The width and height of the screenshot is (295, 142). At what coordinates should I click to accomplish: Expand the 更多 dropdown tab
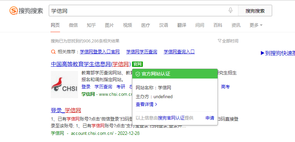pos(256,25)
